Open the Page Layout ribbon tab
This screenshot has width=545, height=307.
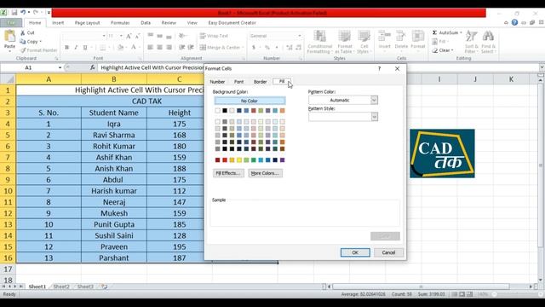[87, 23]
